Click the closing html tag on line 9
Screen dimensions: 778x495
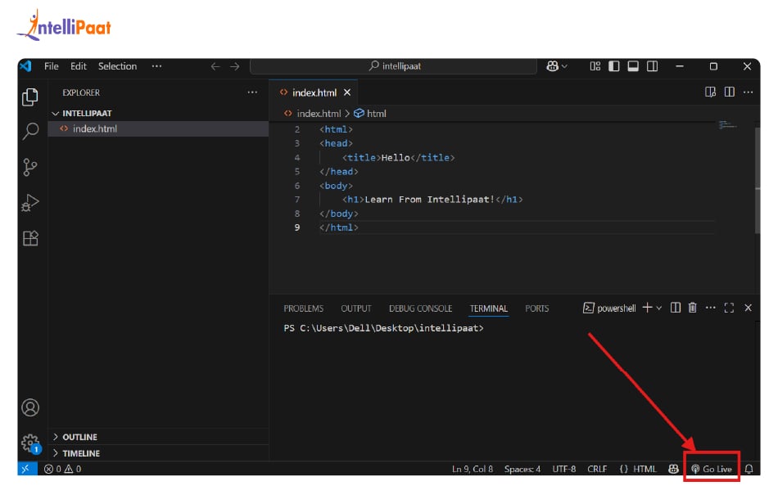338,228
